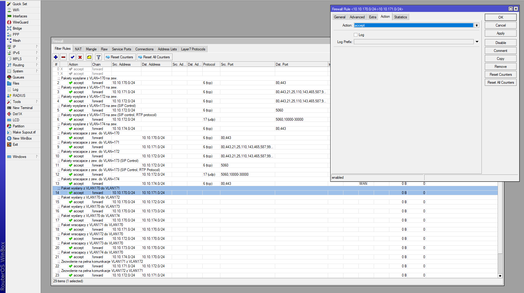Image resolution: width=524 pixels, height=293 pixels.
Task: Switch to the Mangle tab
Action: (91, 49)
